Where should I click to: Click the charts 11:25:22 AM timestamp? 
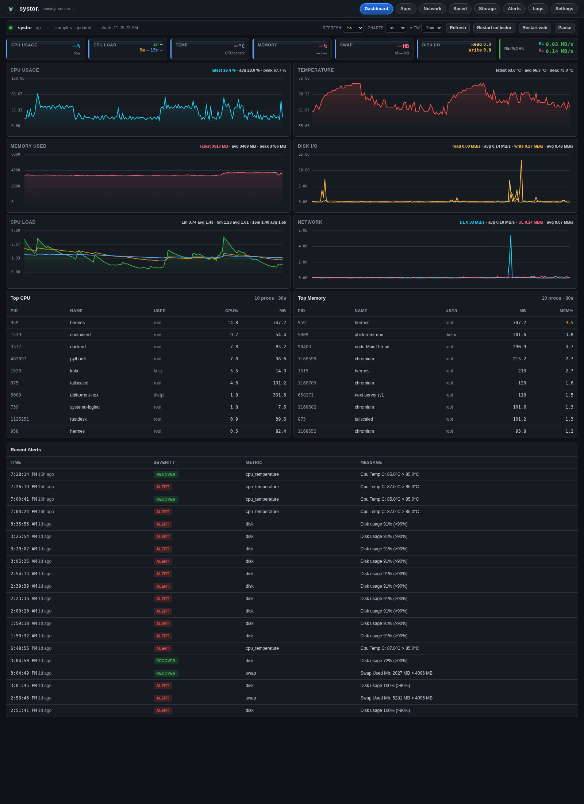(119, 28)
